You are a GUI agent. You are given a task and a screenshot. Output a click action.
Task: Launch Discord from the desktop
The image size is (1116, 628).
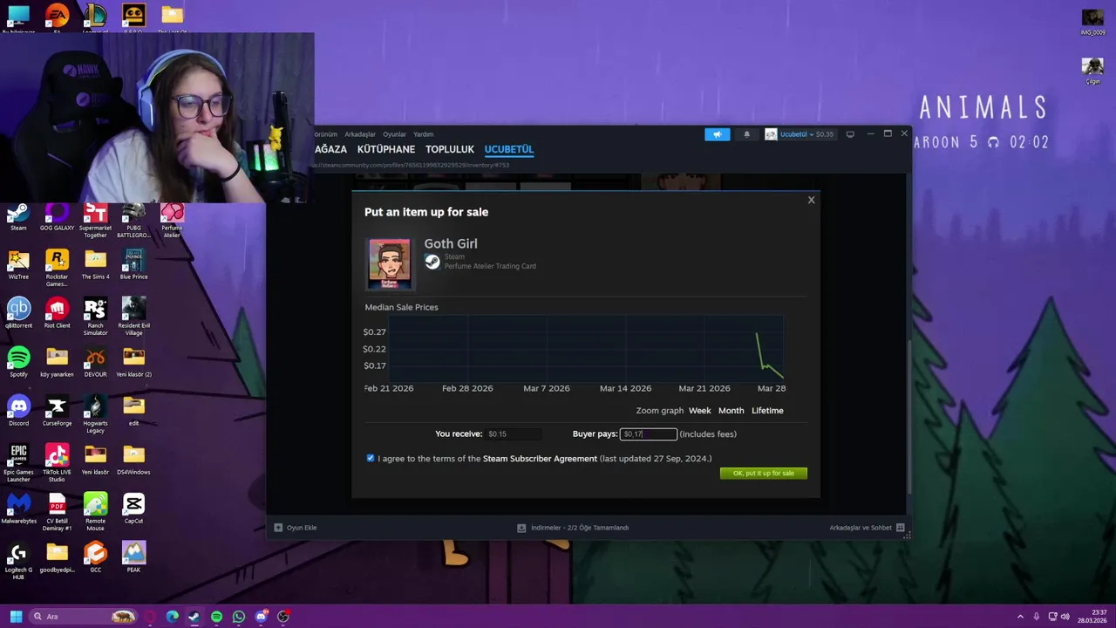point(18,412)
